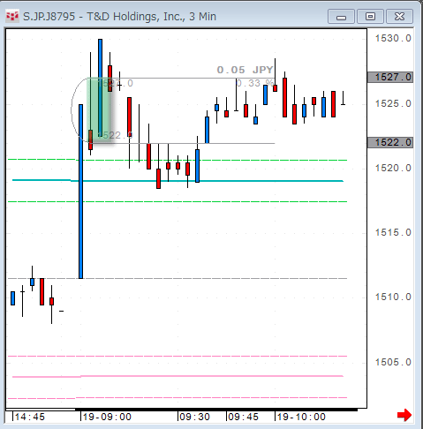Click the 14:45 time axis label
This screenshot has width=423, height=429.
30,417
